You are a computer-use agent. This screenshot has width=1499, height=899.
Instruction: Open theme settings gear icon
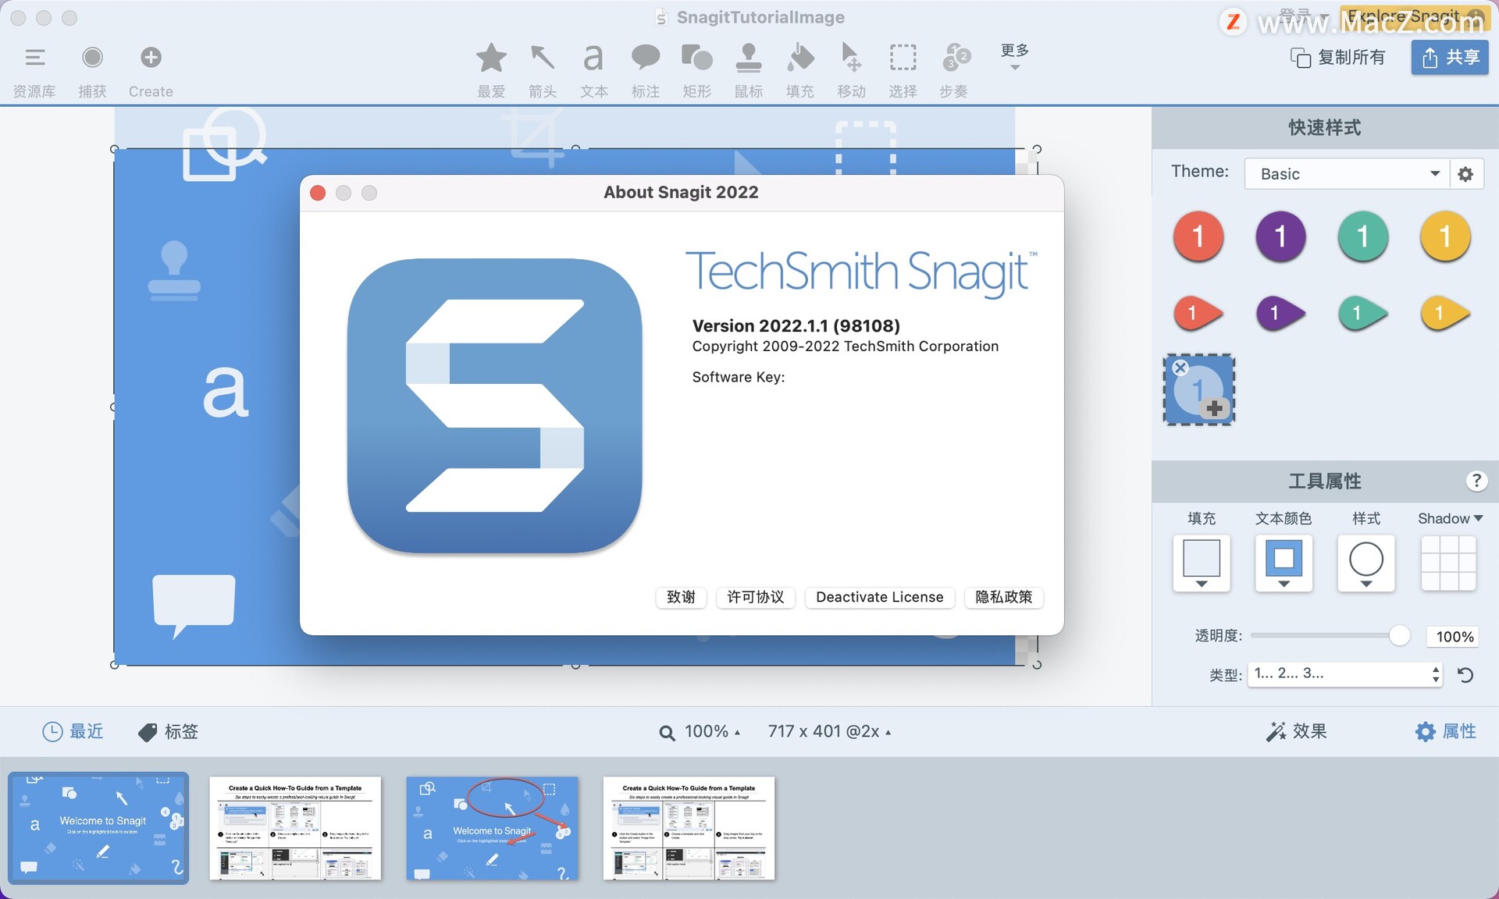coord(1465,173)
